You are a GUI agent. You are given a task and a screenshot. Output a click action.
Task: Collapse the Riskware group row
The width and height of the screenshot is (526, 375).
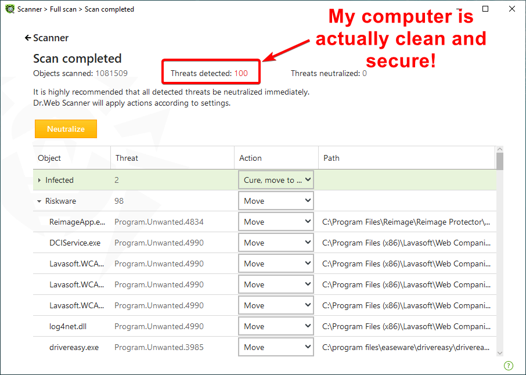(39, 201)
